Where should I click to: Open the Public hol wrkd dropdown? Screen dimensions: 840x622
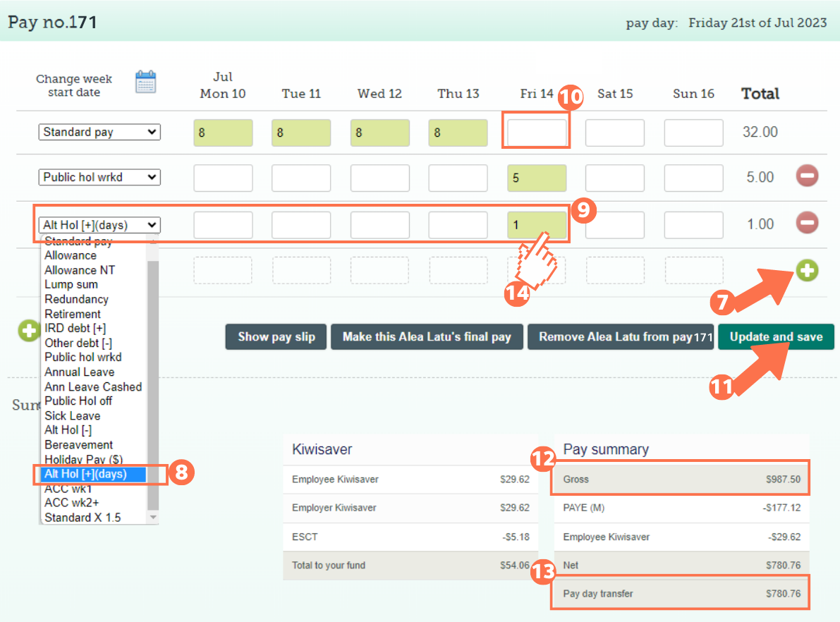[99, 177]
